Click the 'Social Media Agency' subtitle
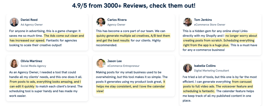 (x=33, y=66)
